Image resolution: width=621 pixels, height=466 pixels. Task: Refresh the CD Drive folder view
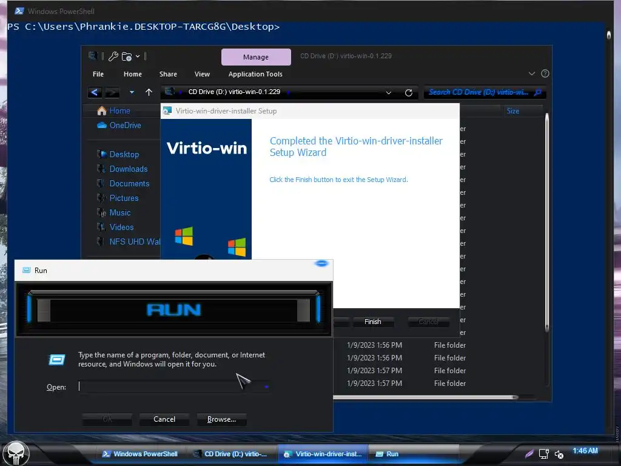click(x=409, y=93)
